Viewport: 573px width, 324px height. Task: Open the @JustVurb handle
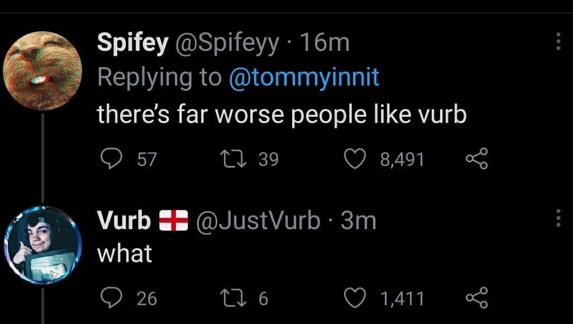pyautogui.click(x=257, y=221)
